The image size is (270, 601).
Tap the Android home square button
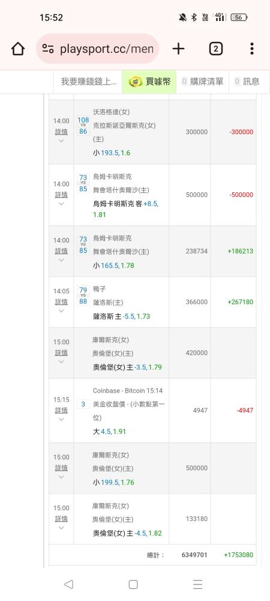pyautogui.click(x=133, y=584)
